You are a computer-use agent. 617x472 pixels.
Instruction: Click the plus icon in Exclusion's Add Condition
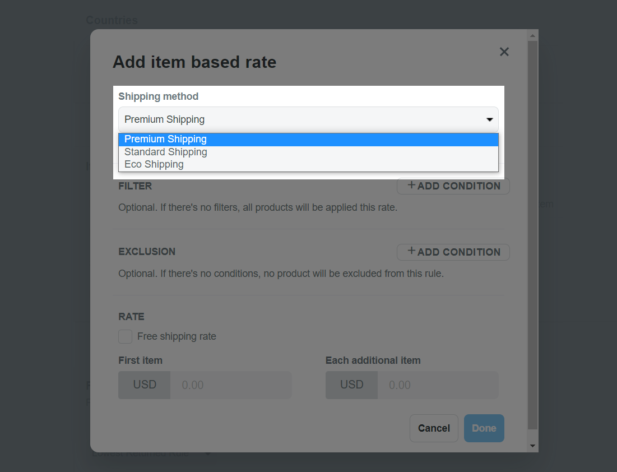pos(411,251)
